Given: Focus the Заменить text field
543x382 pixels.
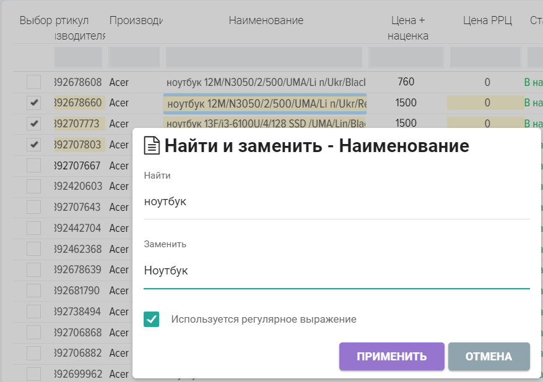Looking at the screenshot, I should point(336,271).
